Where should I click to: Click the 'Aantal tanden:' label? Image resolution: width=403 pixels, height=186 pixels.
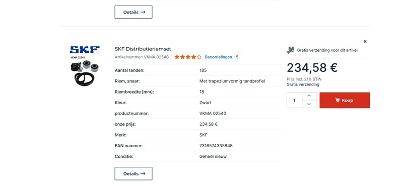click(x=129, y=70)
